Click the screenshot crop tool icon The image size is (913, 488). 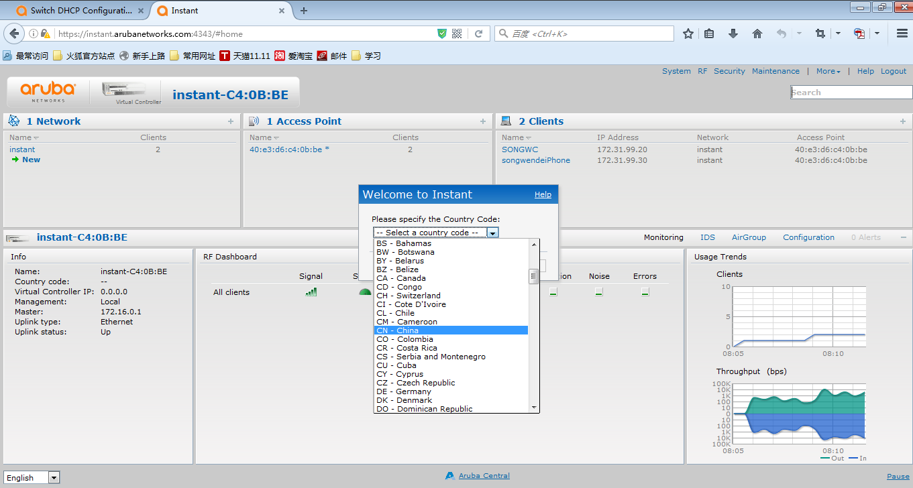820,34
